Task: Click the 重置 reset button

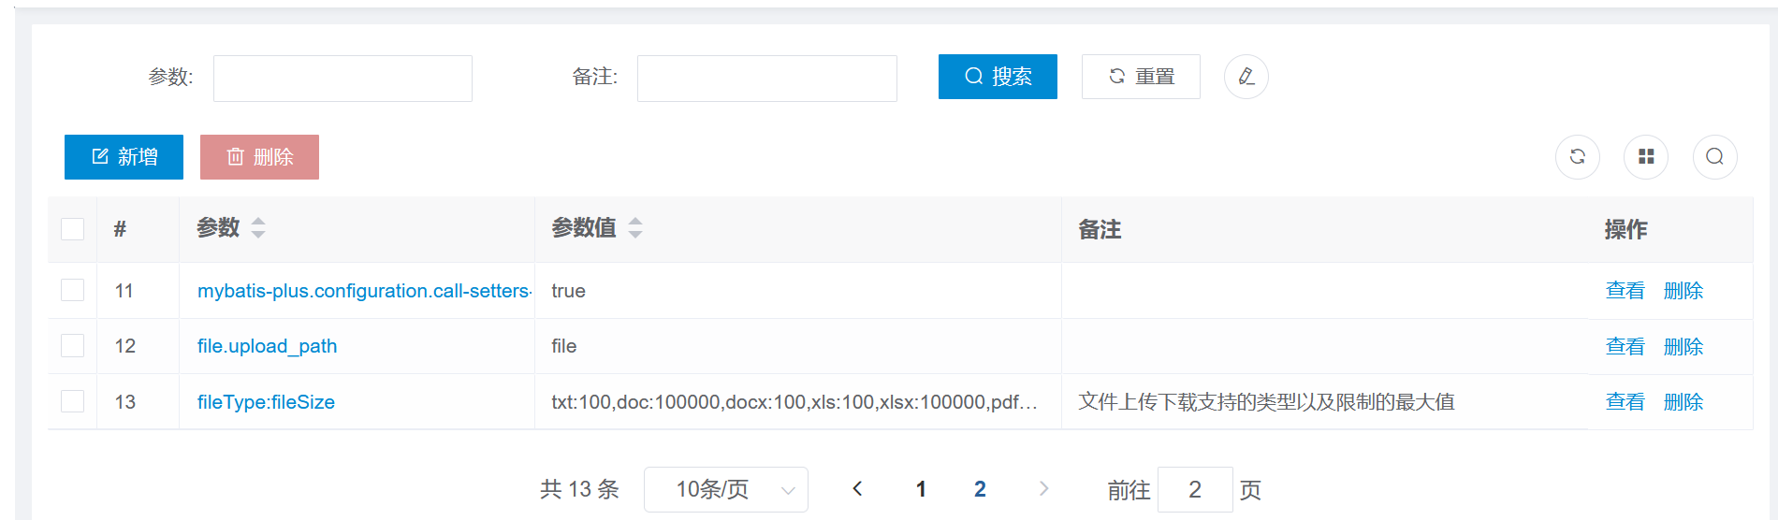Action: coord(1141,77)
